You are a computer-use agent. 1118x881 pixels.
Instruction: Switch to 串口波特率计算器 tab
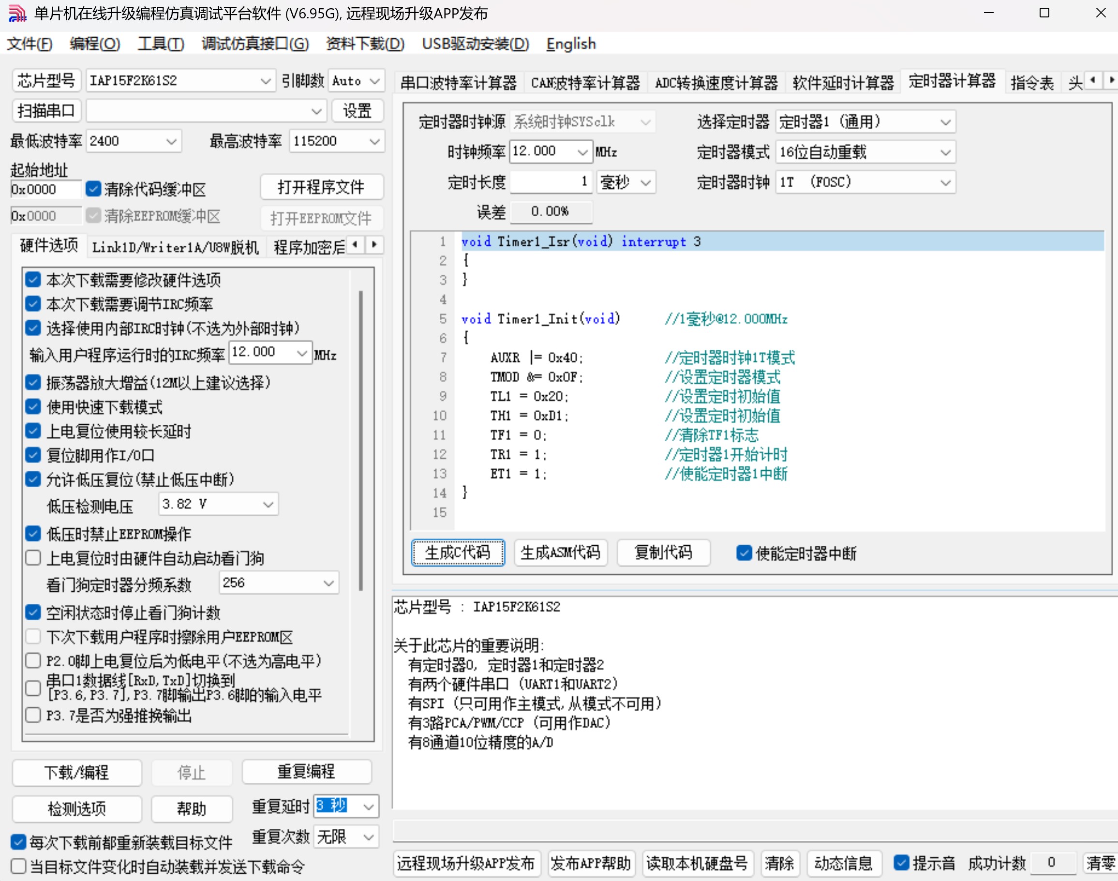point(459,83)
